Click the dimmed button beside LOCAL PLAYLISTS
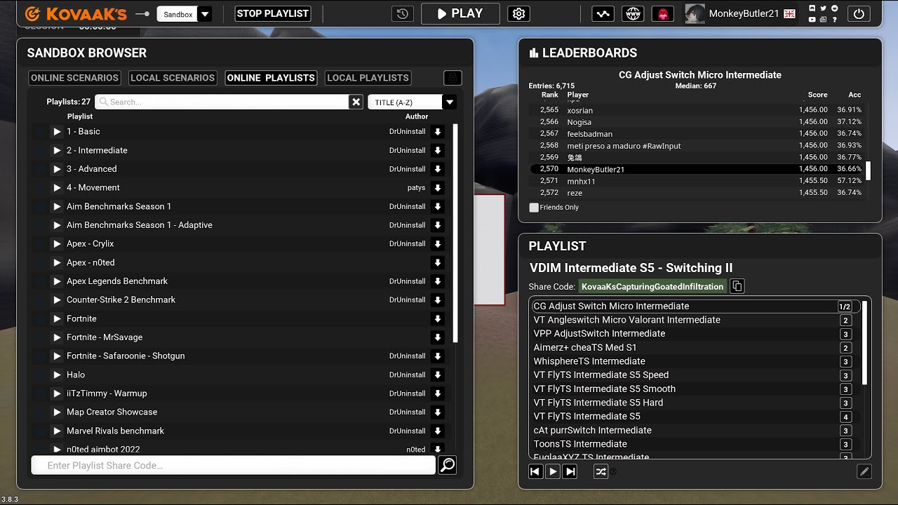Screen dimensions: 898x505 click(453, 78)
